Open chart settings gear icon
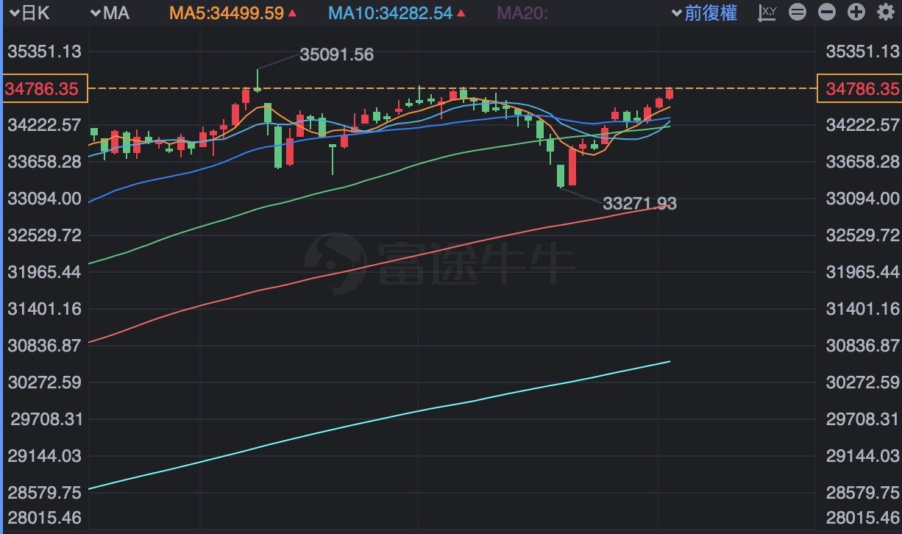Image resolution: width=902 pixels, height=534 pixels. [884, 13]
